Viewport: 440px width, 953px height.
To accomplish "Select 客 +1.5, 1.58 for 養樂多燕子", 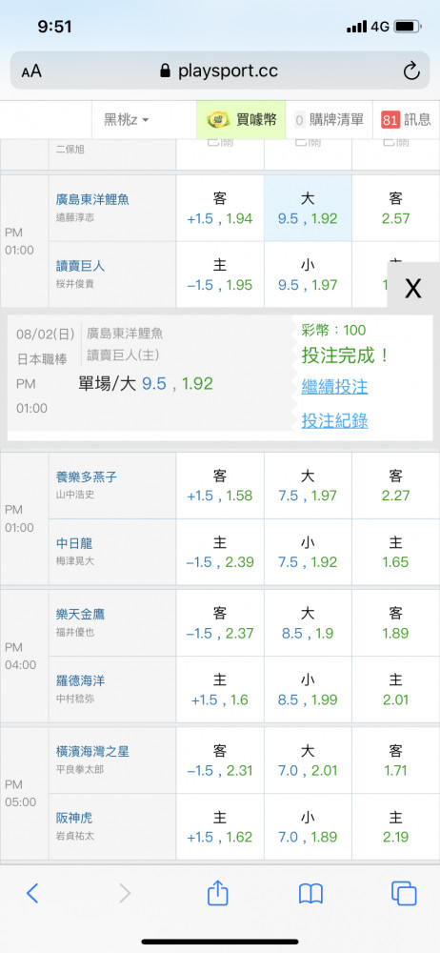I will 220,486.
